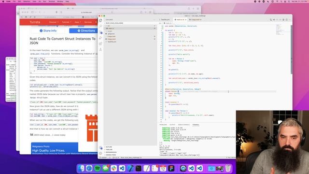Open the Testing flask view
Image resolution: width=309 pixels, height=174 pixels.
(101, 49)
